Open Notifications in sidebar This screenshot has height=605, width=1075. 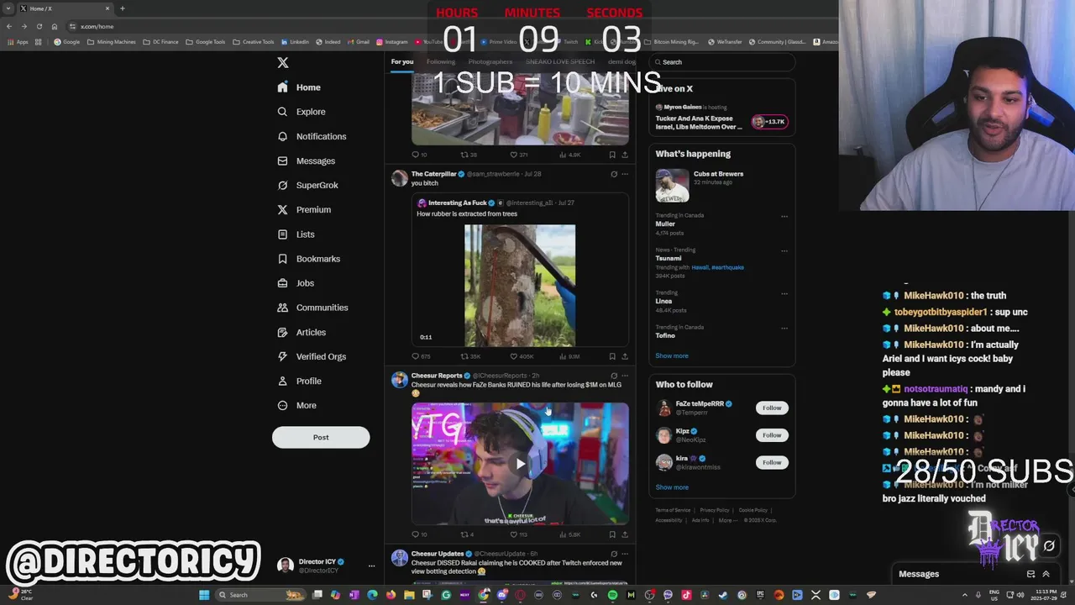[312, 136]
